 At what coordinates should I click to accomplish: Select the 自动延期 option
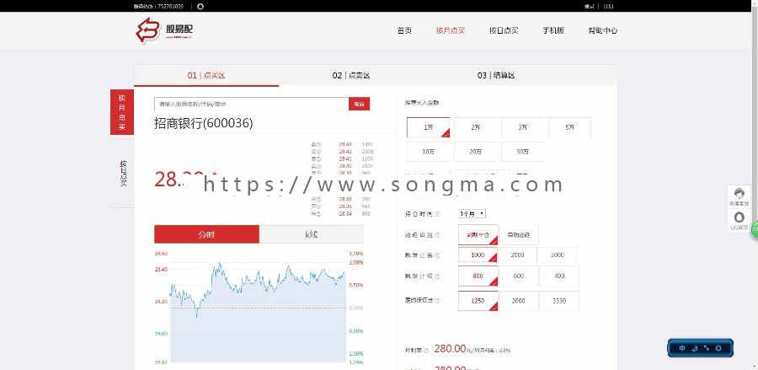tap(518, 234)
